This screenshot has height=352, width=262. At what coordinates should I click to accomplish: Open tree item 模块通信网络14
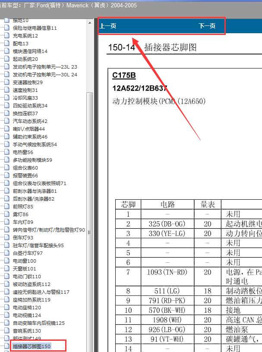[x=30, y=51]
